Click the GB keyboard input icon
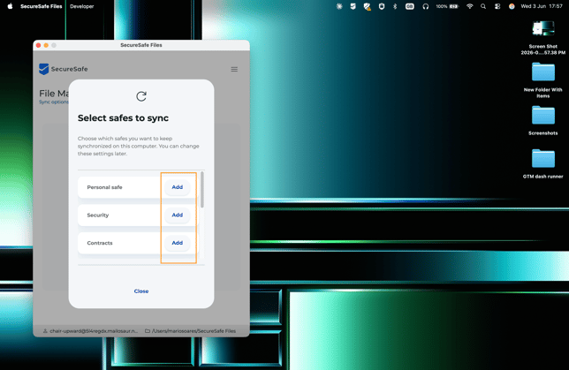The image size is (569, 370). tap(410, 6)
